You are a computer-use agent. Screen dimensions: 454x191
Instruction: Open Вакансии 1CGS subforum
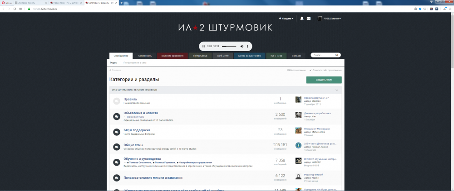135,117
